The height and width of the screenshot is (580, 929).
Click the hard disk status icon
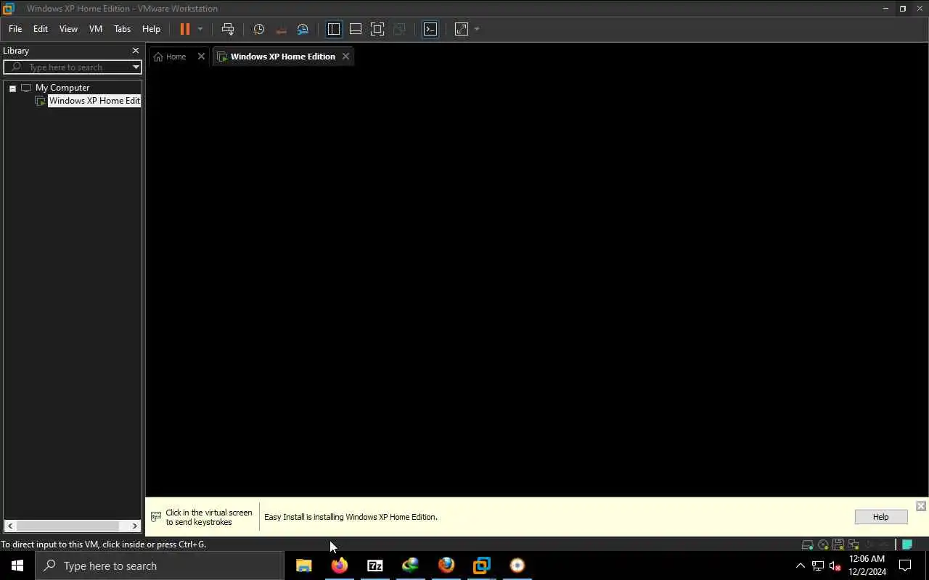[807, 544]
